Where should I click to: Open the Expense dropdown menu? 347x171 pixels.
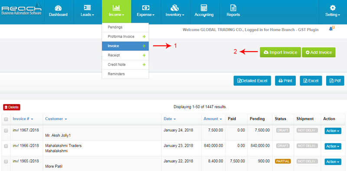tap(146, 12)
